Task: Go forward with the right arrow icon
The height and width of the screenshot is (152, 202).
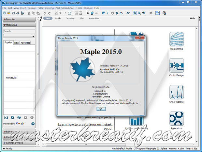Action: point(96,13)
